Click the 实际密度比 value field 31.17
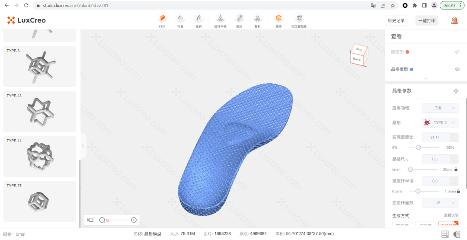 (436, 137)
